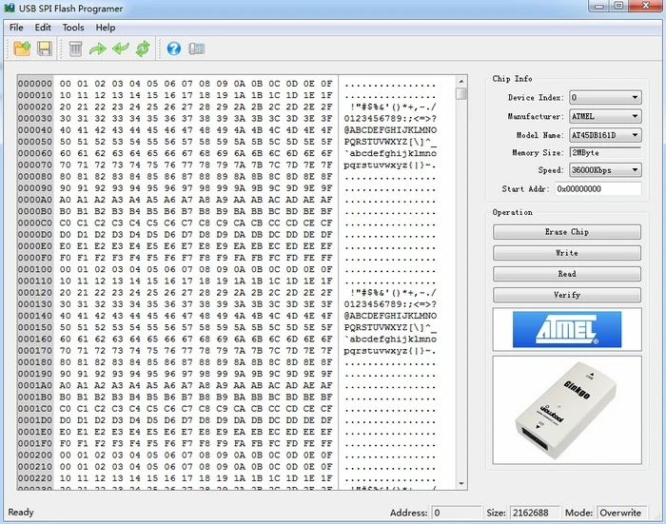Click the device icon beside help
The image size is (666, 524).
pos(197,49)
